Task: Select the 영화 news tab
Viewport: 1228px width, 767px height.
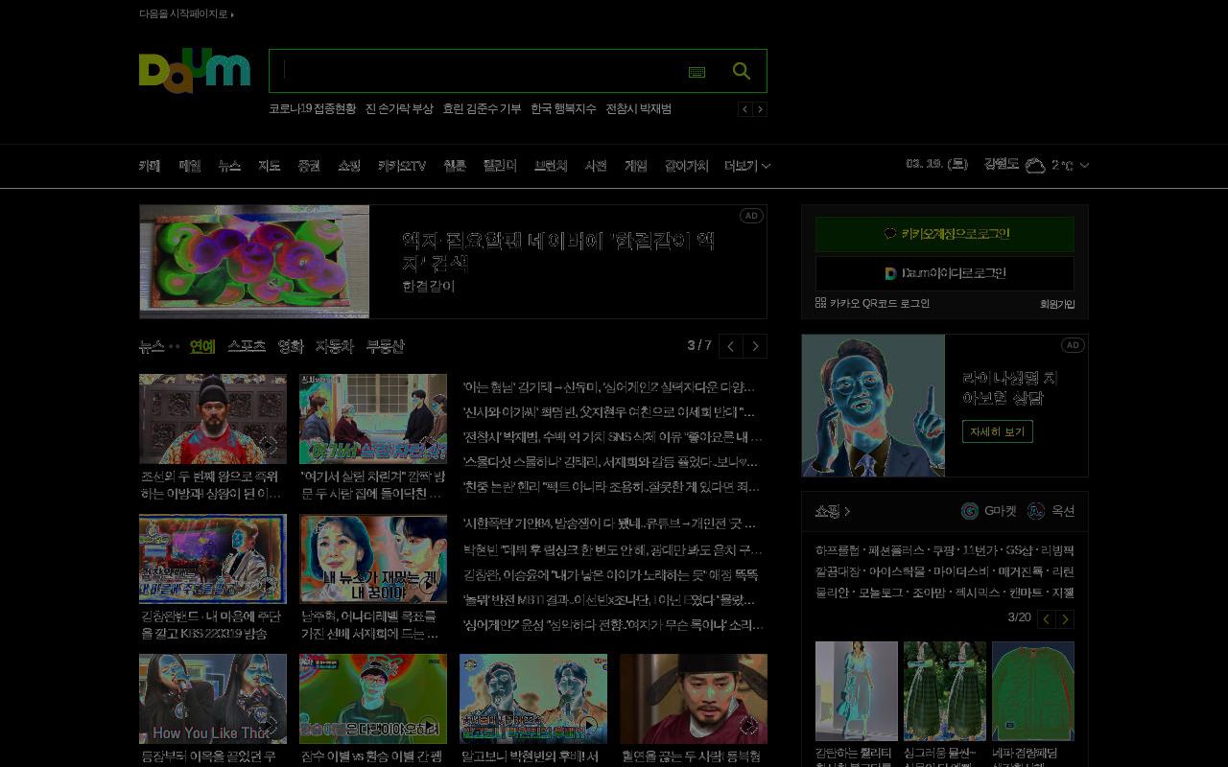Action: pyautogui.click(x=291, y=346)
